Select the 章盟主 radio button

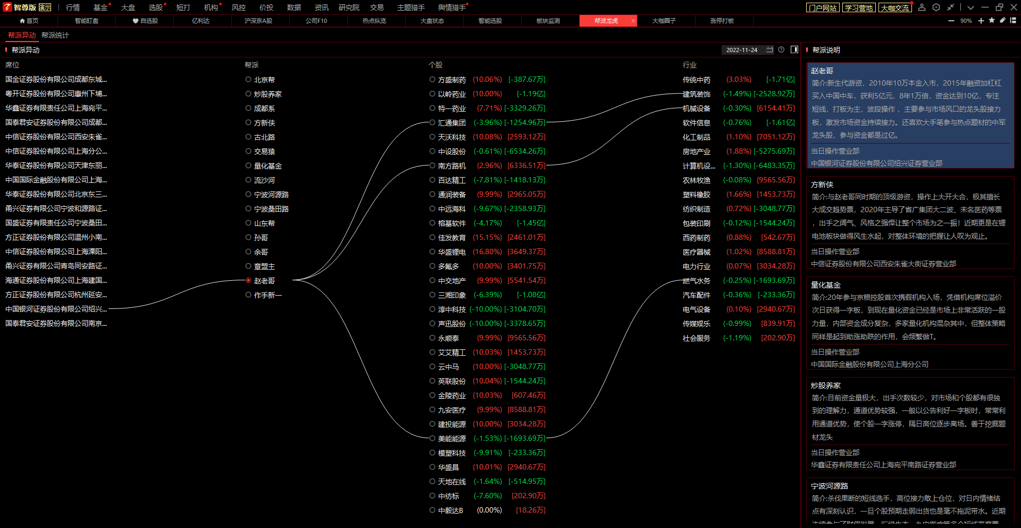point(248,266)
